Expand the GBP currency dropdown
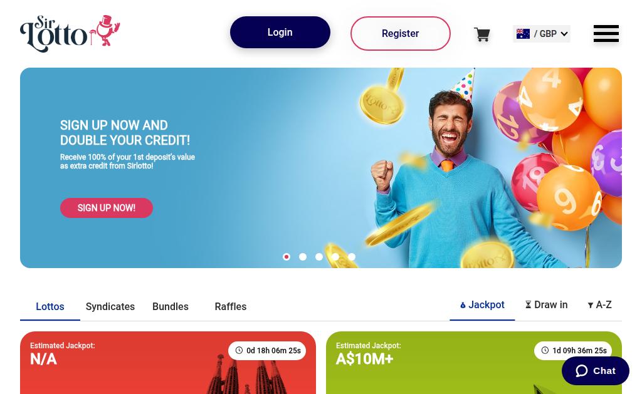Viewport: 642px width, 394px height. 541,34
